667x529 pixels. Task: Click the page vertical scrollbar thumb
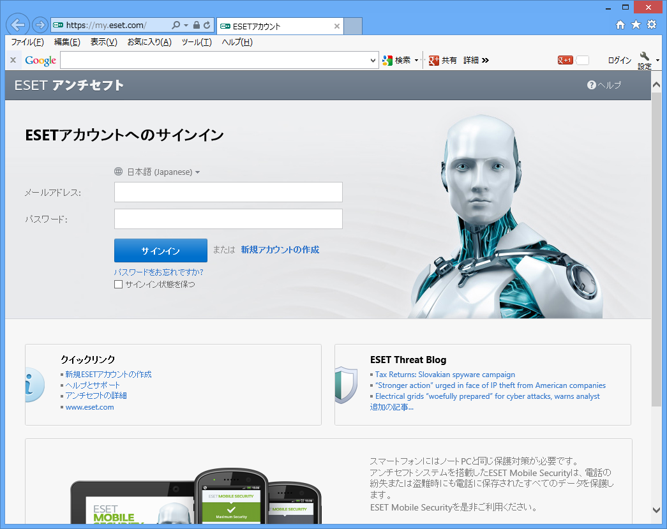pos(656,249)
